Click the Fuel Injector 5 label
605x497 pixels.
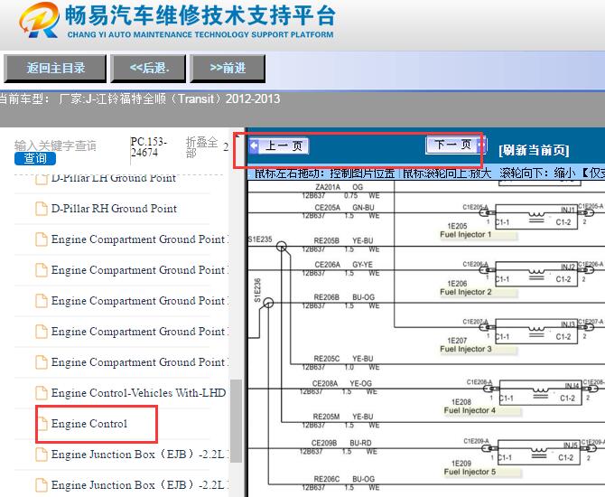(470, 472)
